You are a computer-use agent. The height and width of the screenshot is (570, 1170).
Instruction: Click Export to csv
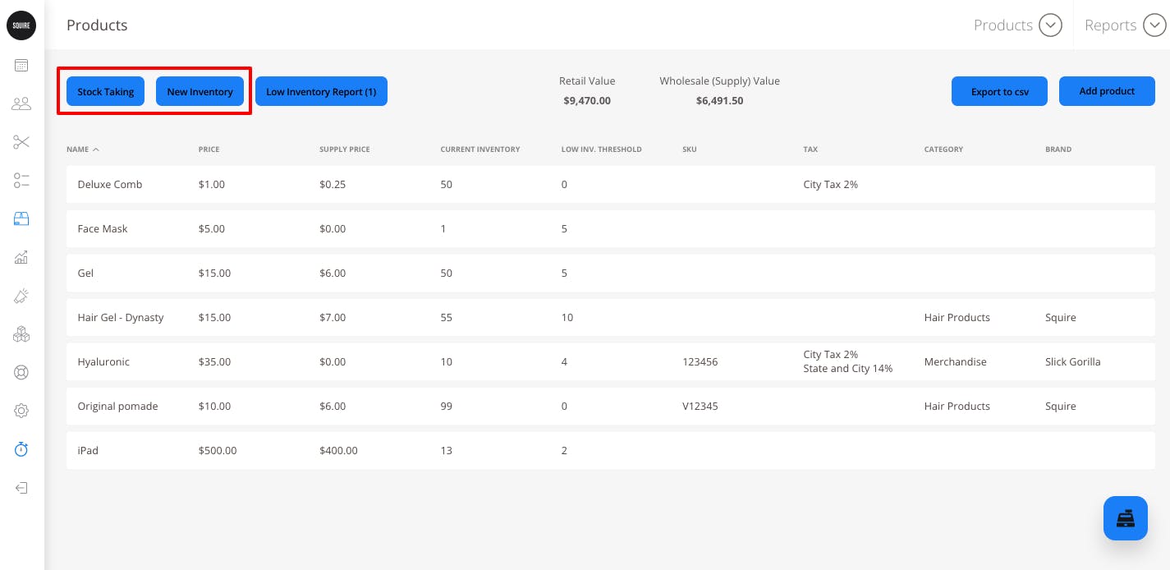(x=999, y=92)
